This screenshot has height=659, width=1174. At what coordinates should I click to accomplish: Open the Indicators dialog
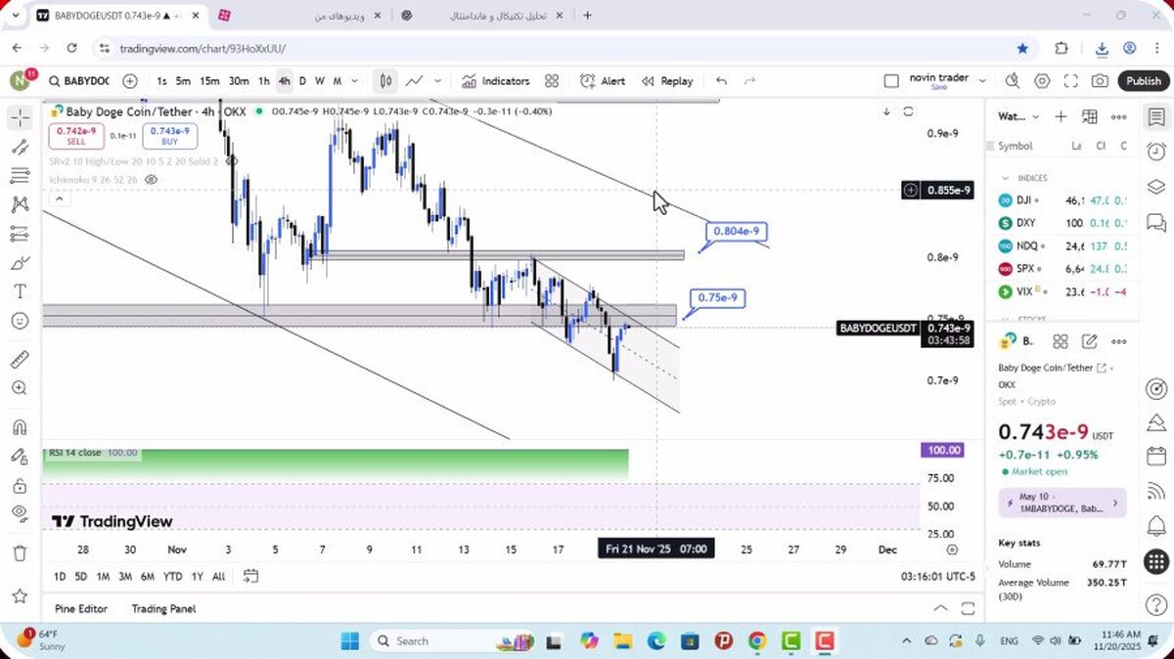point(495,81)
